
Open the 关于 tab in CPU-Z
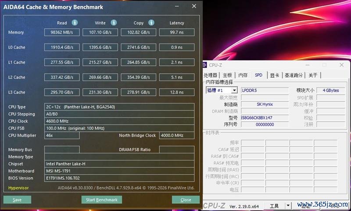[x=313, y=75]
